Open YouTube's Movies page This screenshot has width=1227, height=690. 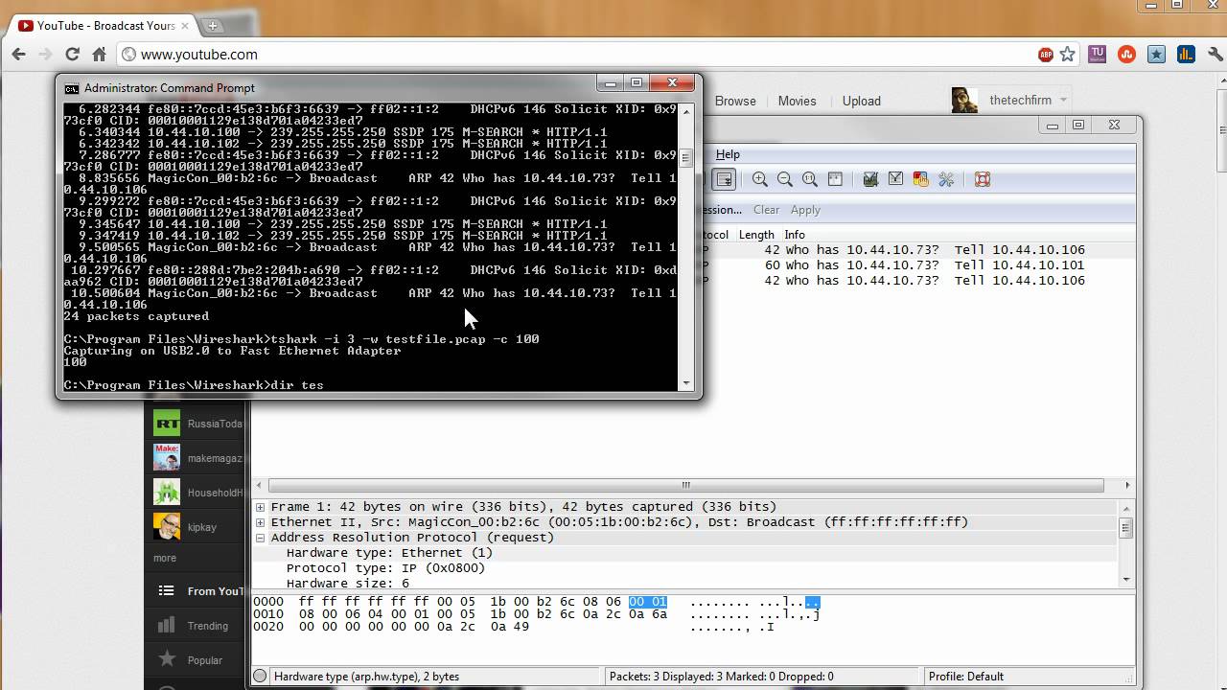797,101
